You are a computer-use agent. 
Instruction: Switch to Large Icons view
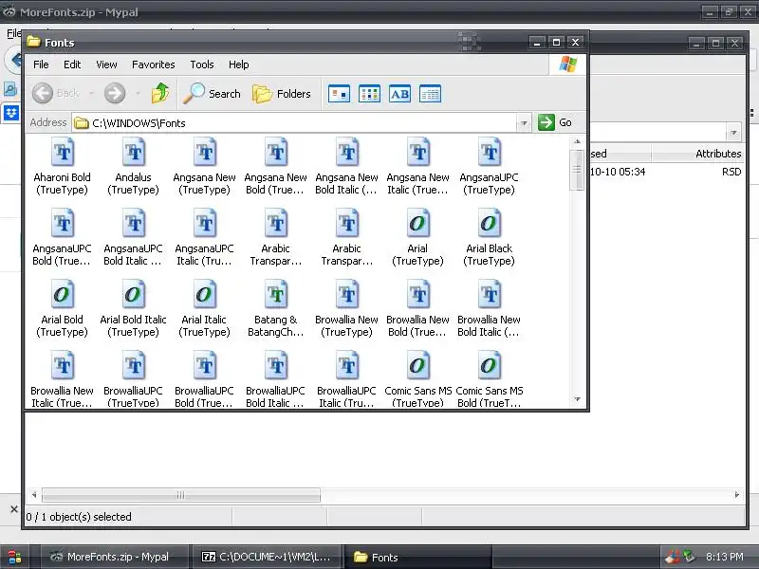click(339, 94)
